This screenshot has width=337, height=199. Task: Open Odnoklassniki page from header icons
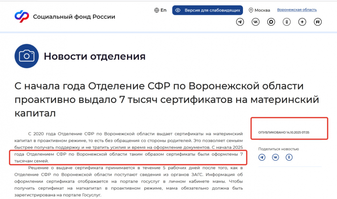coord(286,22)
